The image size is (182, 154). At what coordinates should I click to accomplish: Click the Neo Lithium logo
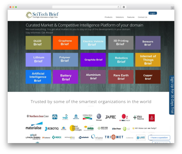pos(124,118)
